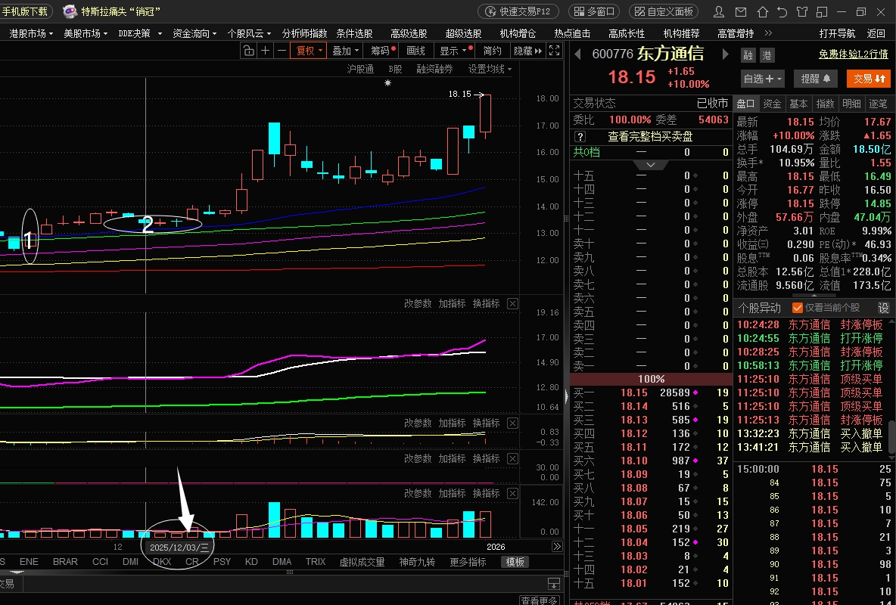The height and width of the screenshot is (605, 896).
Task: Open 复权 adjustment dropdown
Action: [309, 51]
